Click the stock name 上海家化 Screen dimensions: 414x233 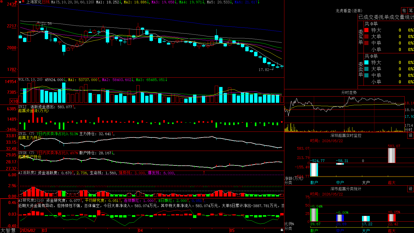[x=34, y=2]
